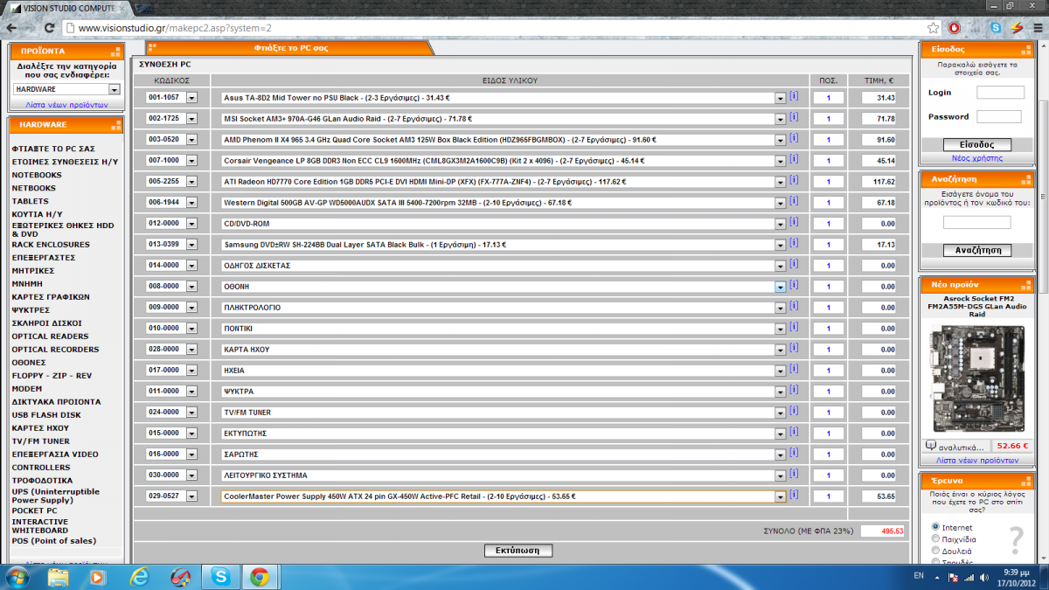Open ΜΗΤΡΙΚΕΣ category

coord(32,271)
